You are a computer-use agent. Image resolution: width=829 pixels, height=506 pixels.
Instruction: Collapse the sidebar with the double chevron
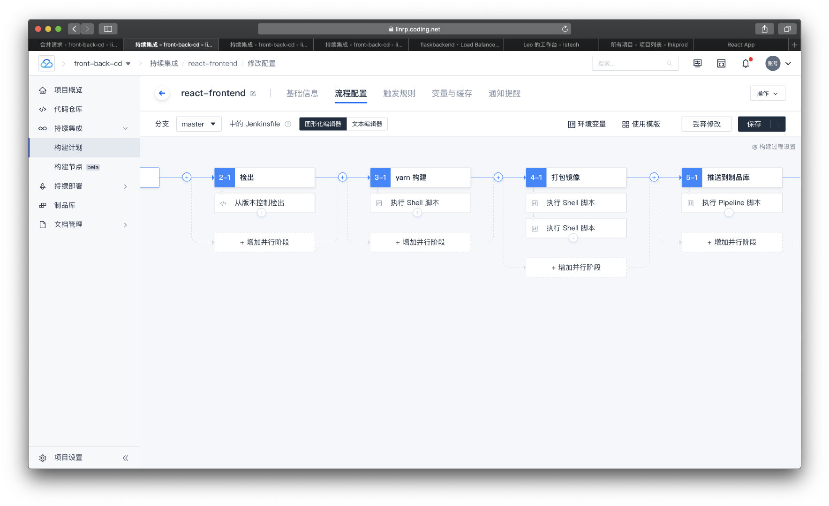[125, 458]
